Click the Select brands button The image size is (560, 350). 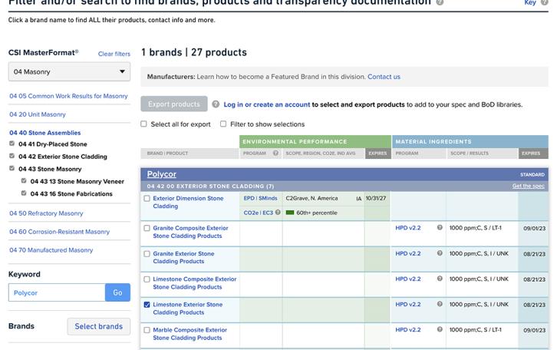pos(98,326)
